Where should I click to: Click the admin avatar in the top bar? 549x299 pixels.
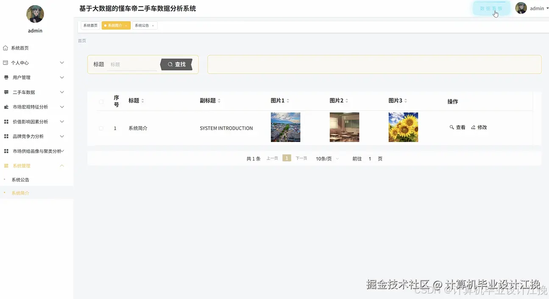(x=521, y=8)
